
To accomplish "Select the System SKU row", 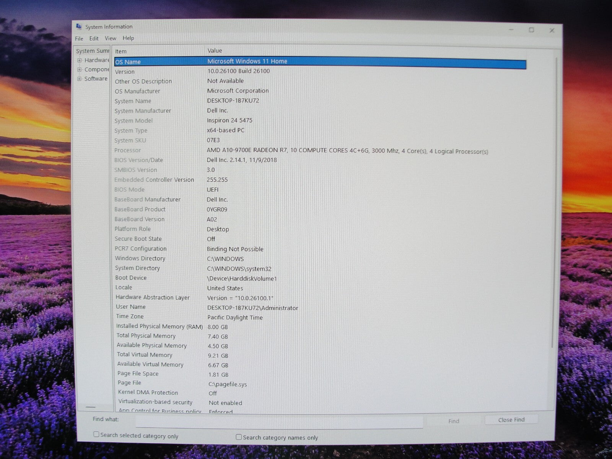I will coord(320,140).
